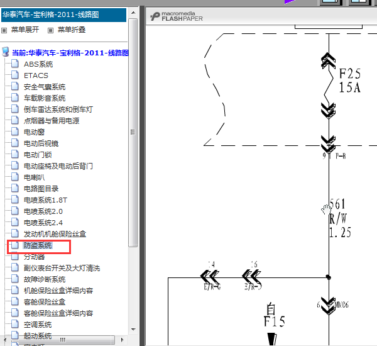Open the 电动窗 diagram

point(34,132)
